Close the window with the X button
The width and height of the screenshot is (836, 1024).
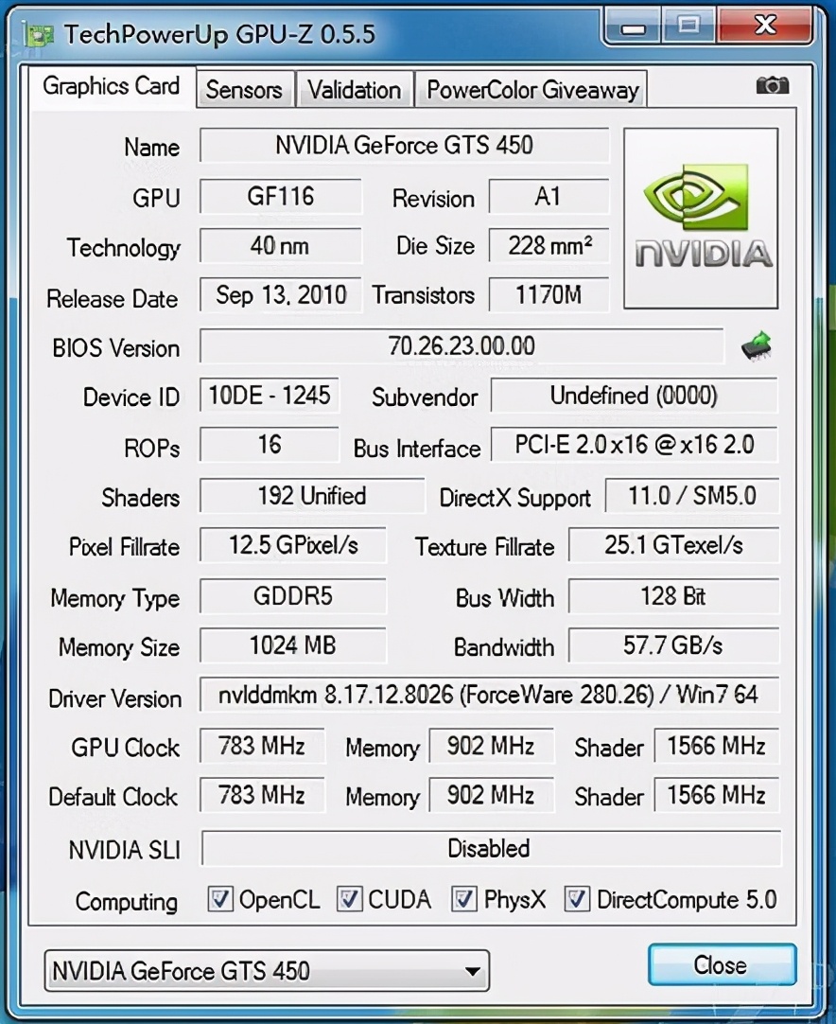click(765, 26)
